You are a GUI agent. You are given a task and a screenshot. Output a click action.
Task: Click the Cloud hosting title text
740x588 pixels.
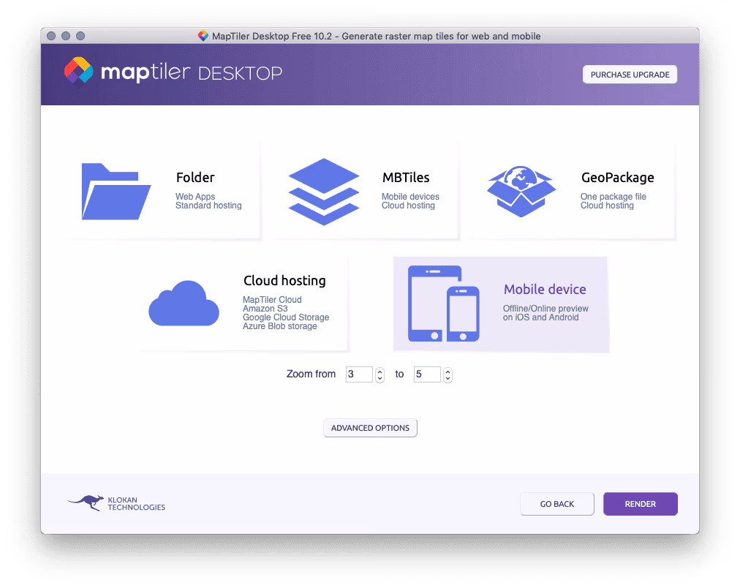284,281
